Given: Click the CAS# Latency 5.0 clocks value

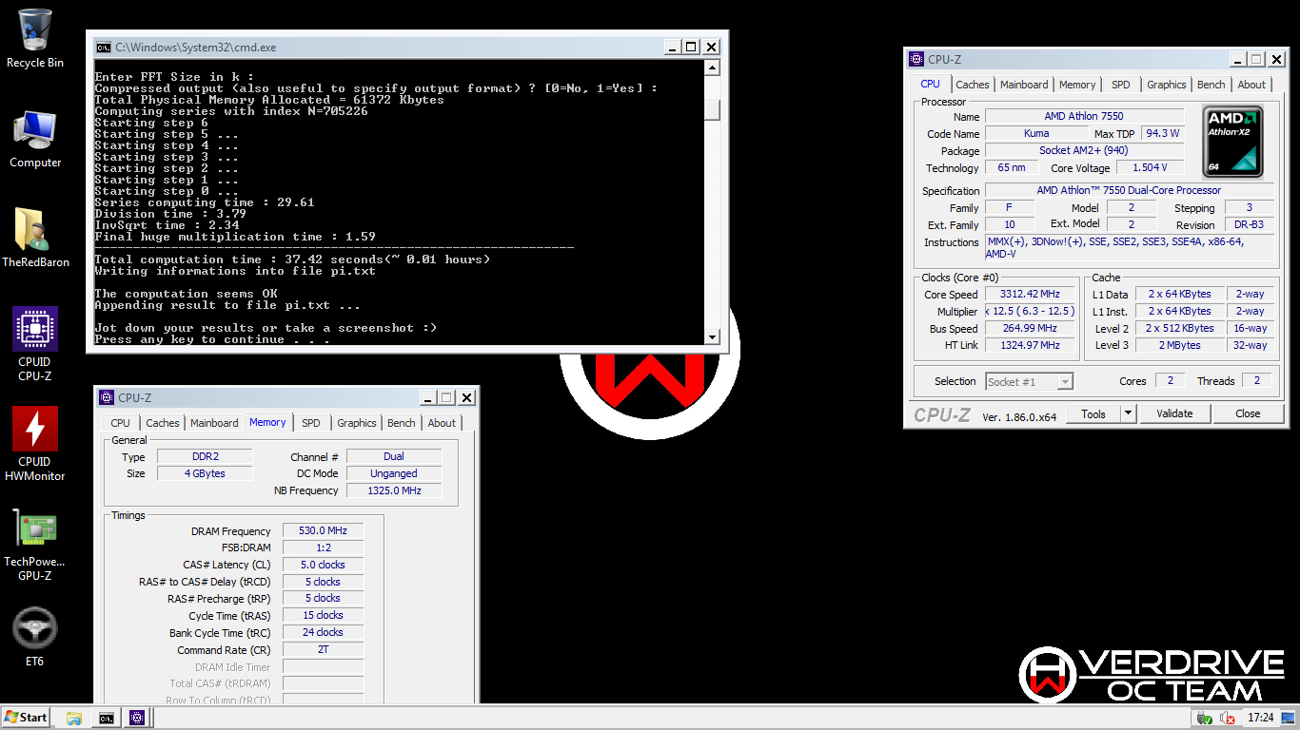Looking at the screenshot, I should tap(323, 565).
